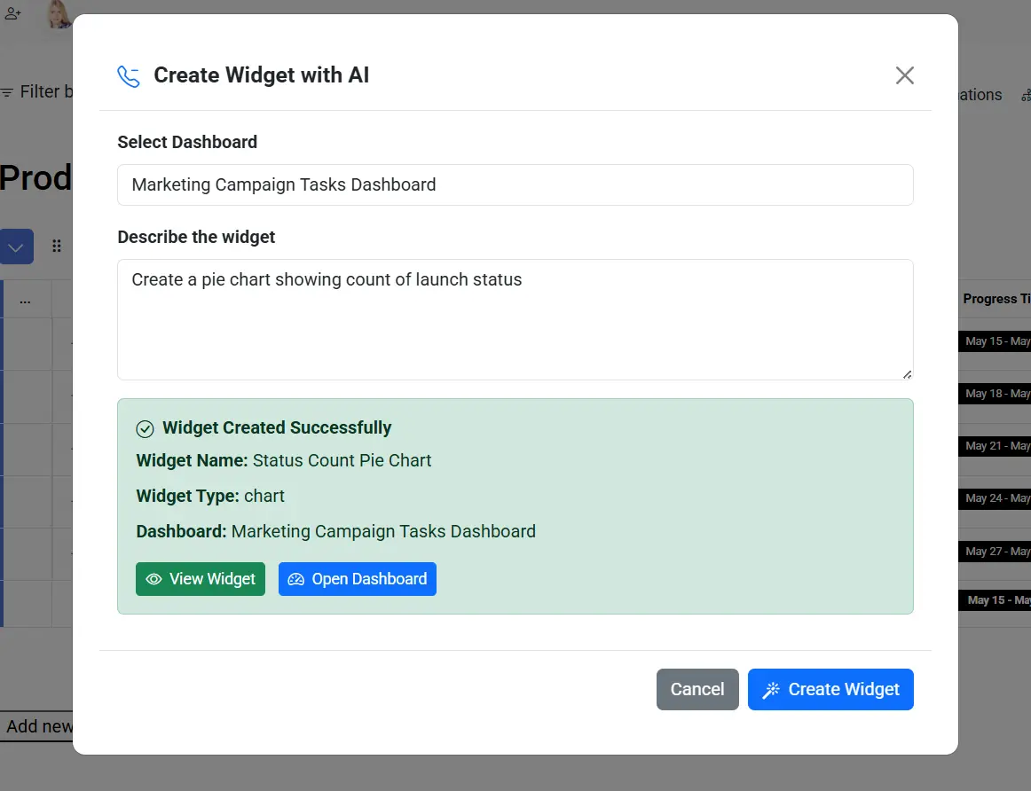
Task: Click the May 18 timeline cell
Action: (995, 394)
